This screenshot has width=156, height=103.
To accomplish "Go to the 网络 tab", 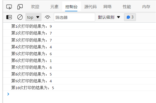I will click(107, 7).
